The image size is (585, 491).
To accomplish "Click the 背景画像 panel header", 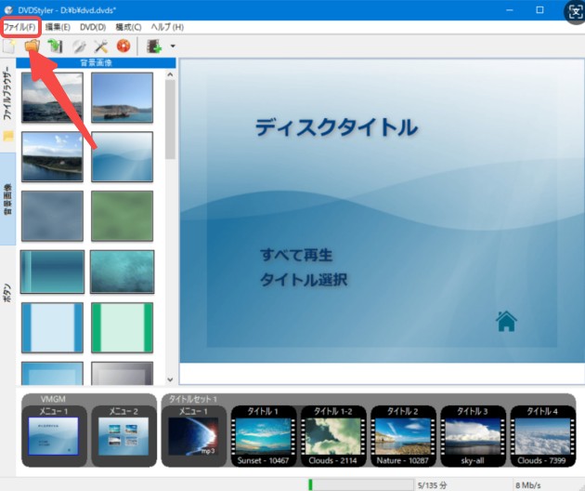I will pyautogui.click(x=96, y=63).
